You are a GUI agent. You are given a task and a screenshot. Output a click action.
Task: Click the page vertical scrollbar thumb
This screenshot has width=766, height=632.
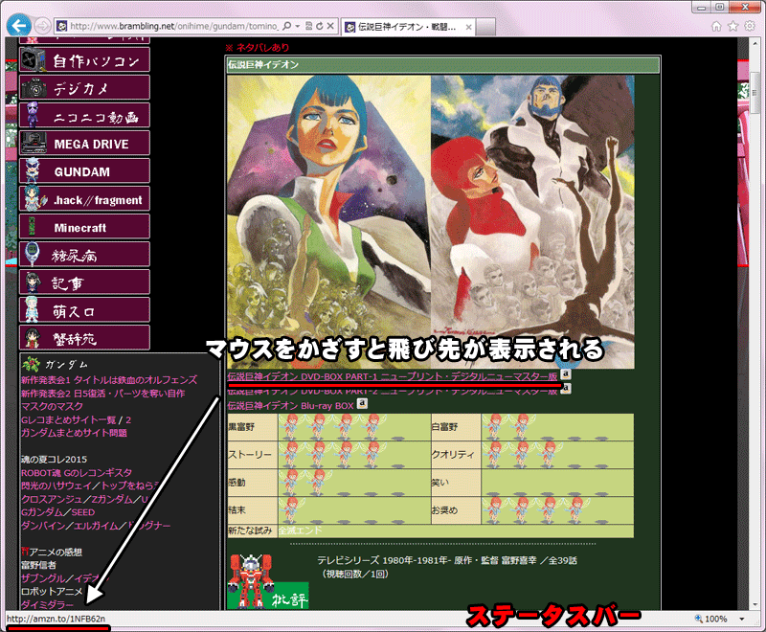point(755,92)
